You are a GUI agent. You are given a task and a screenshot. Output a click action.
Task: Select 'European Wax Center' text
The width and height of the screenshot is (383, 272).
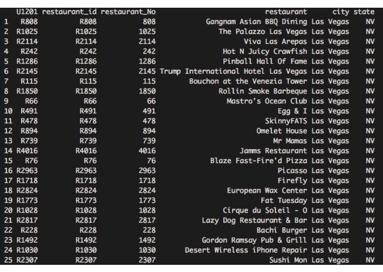coord(267,191)
